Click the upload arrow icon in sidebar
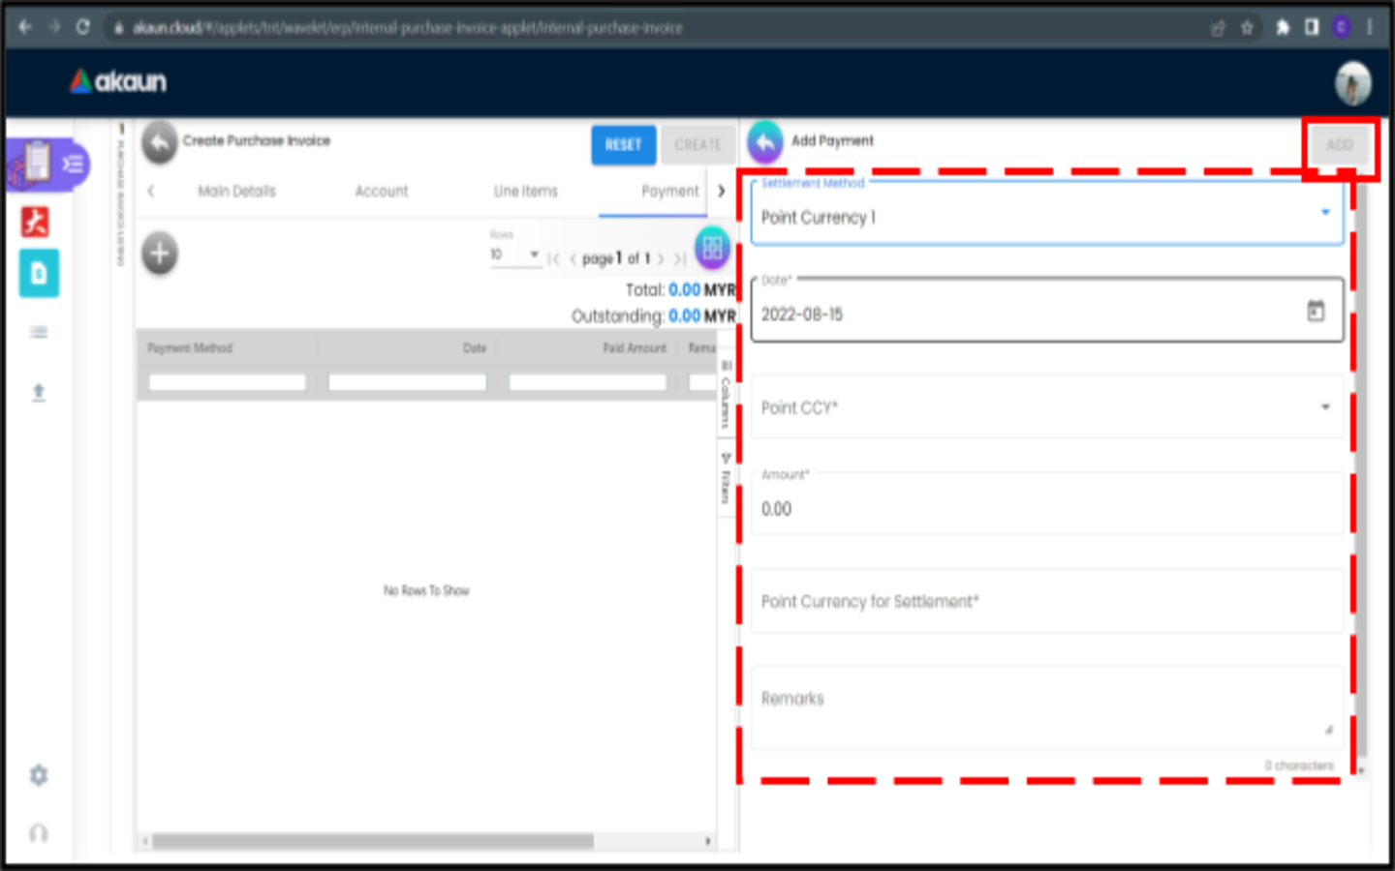Screen dimensions: 1395x871 point(39,392)
